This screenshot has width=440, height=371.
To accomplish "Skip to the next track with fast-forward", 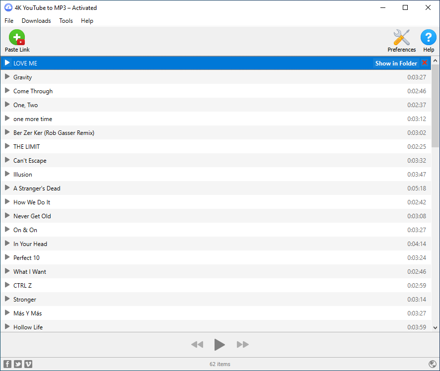I will coord(242,345).
